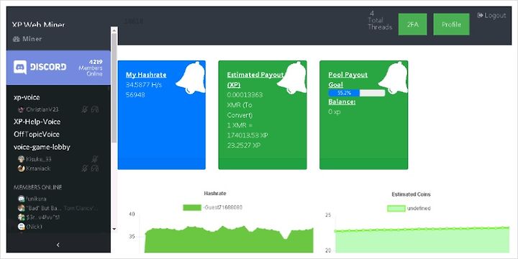The width and height of the screenshot is (518, 259).
Task: Collapse the sidebar with the left chevron
Action: click(58, 245)
